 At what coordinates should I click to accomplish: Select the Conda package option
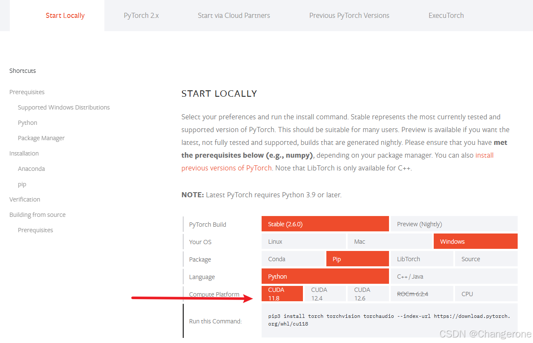pyautogui.click(x=293, y=259)
